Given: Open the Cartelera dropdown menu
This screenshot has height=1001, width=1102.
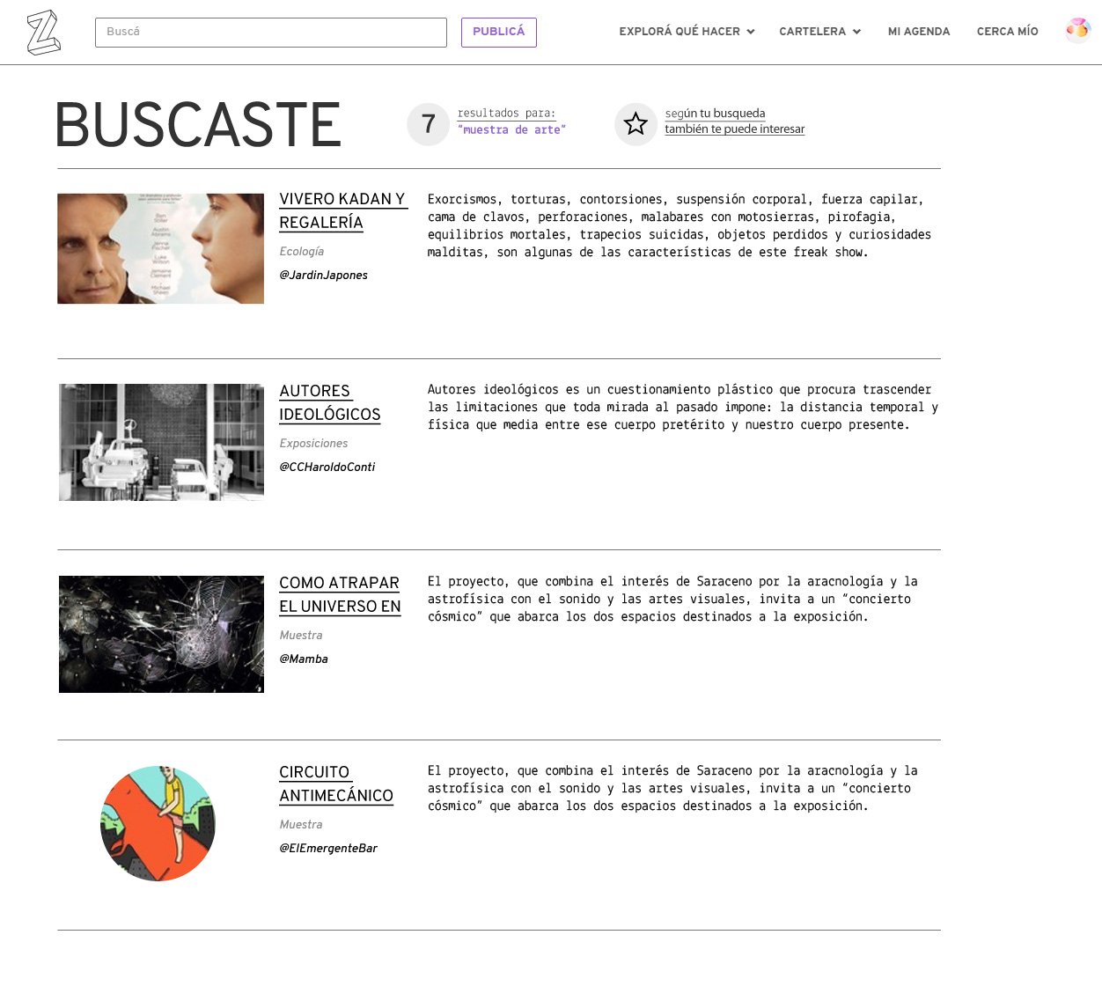Looking at the screenshot, I should point(819,32).
